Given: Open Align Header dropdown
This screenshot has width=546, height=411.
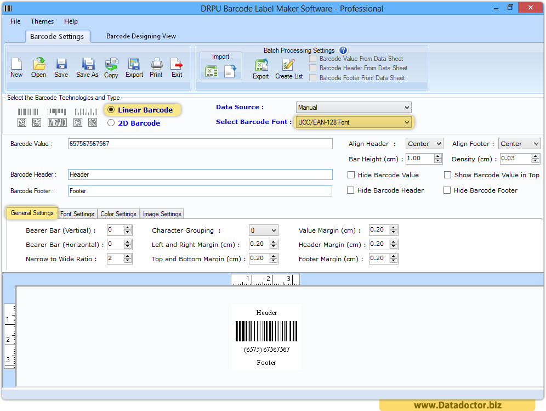Looking at the screenshot, I should pos(424,144).
